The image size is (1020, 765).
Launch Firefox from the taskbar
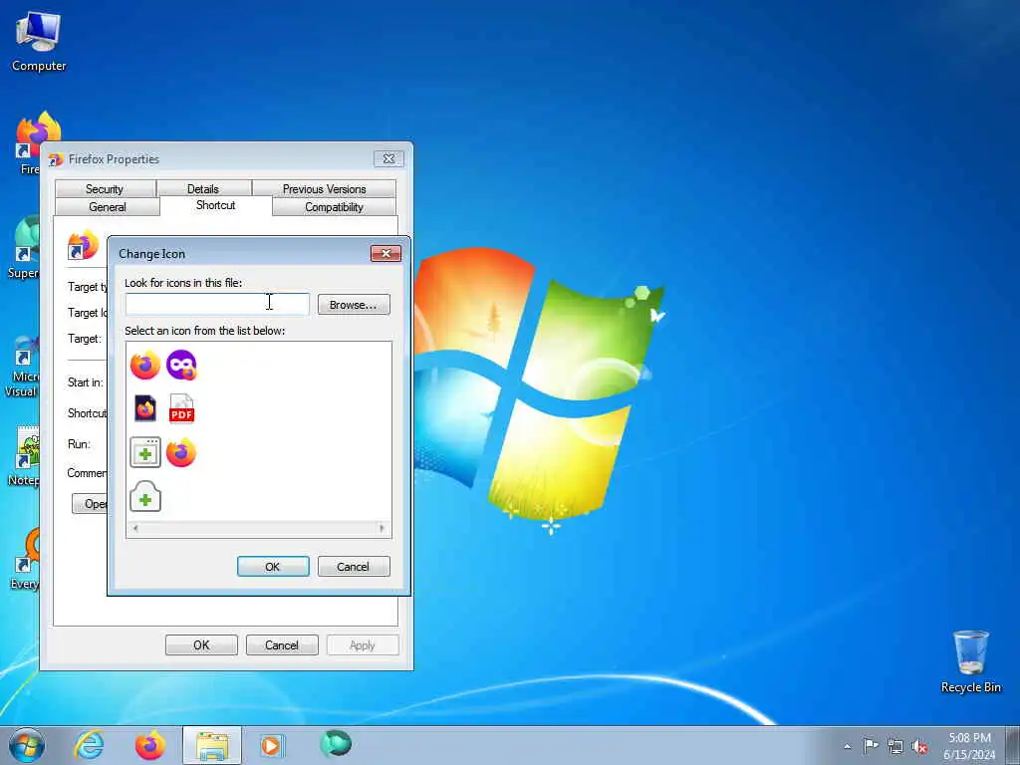coord(149,745)
